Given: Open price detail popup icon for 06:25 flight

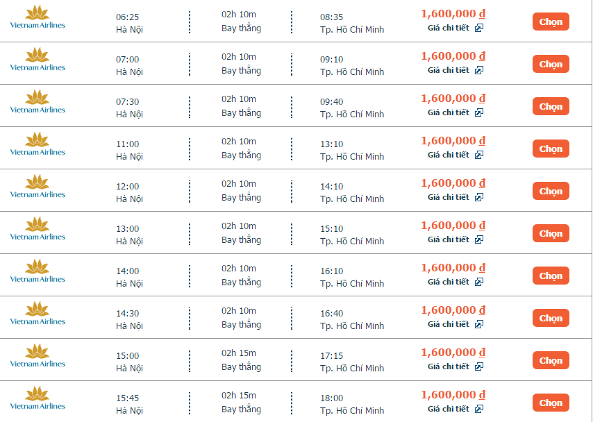Looking at the screenshot, I should pos(479,28).
